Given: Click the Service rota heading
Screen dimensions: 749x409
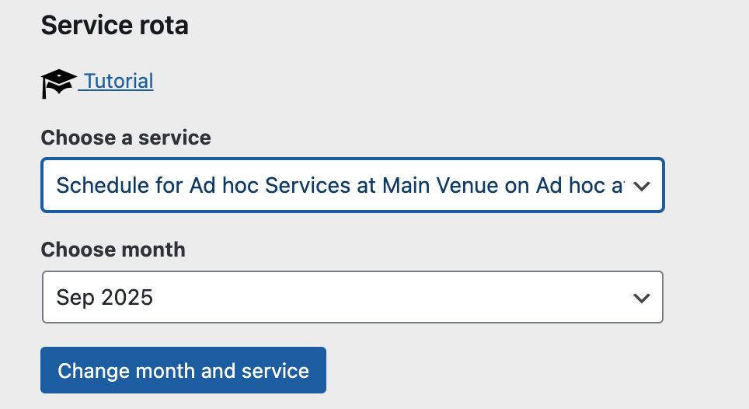Looking at the screenshot, I should pyautogui.click(x=115, y=26).
